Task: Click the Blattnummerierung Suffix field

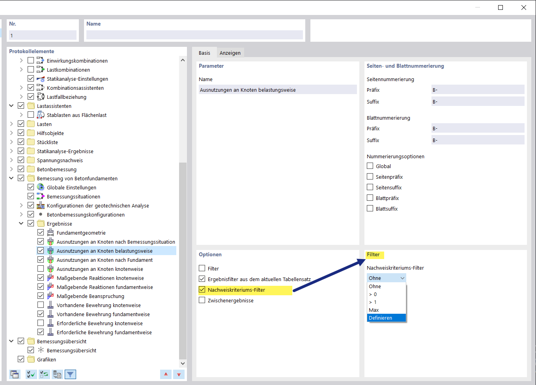Action: click(x=478, y=140)
